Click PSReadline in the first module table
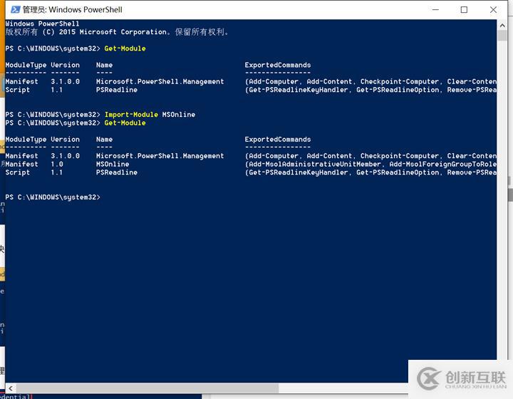This screenshot has width=513, height=399. tap(117, 90)
